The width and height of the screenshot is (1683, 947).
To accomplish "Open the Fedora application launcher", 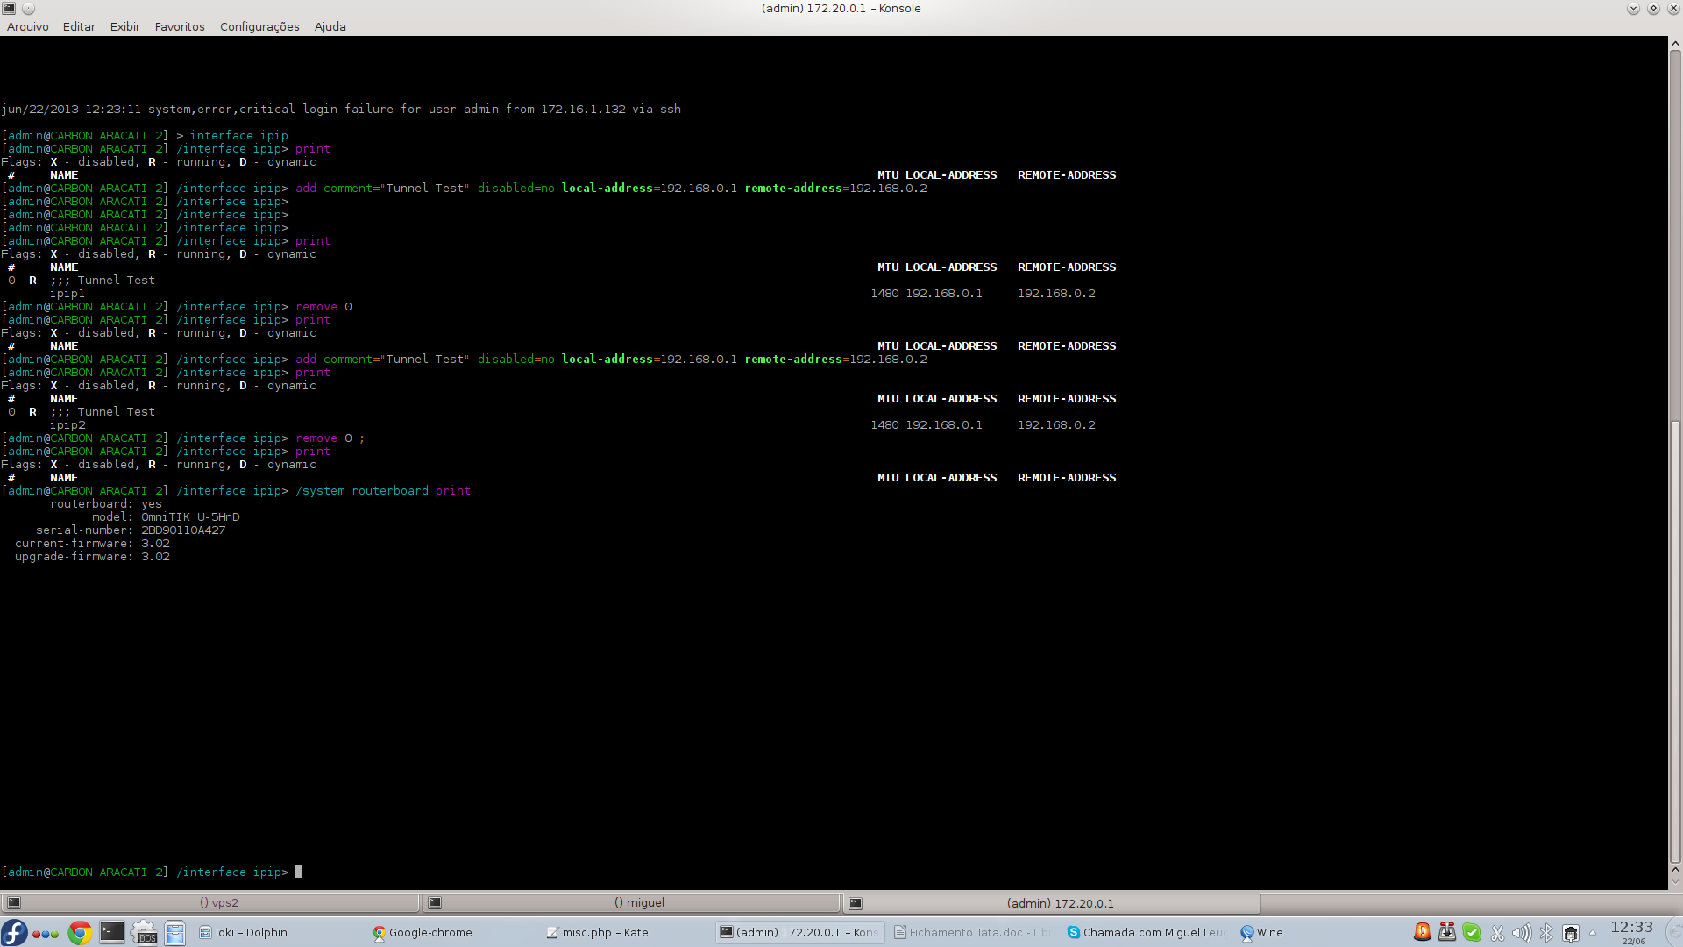I will point(14,932).
